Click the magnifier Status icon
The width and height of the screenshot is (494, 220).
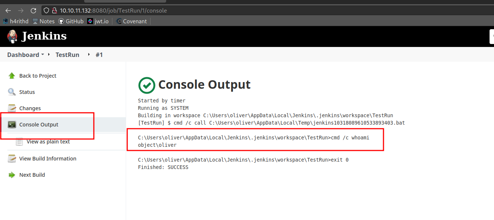12,92
